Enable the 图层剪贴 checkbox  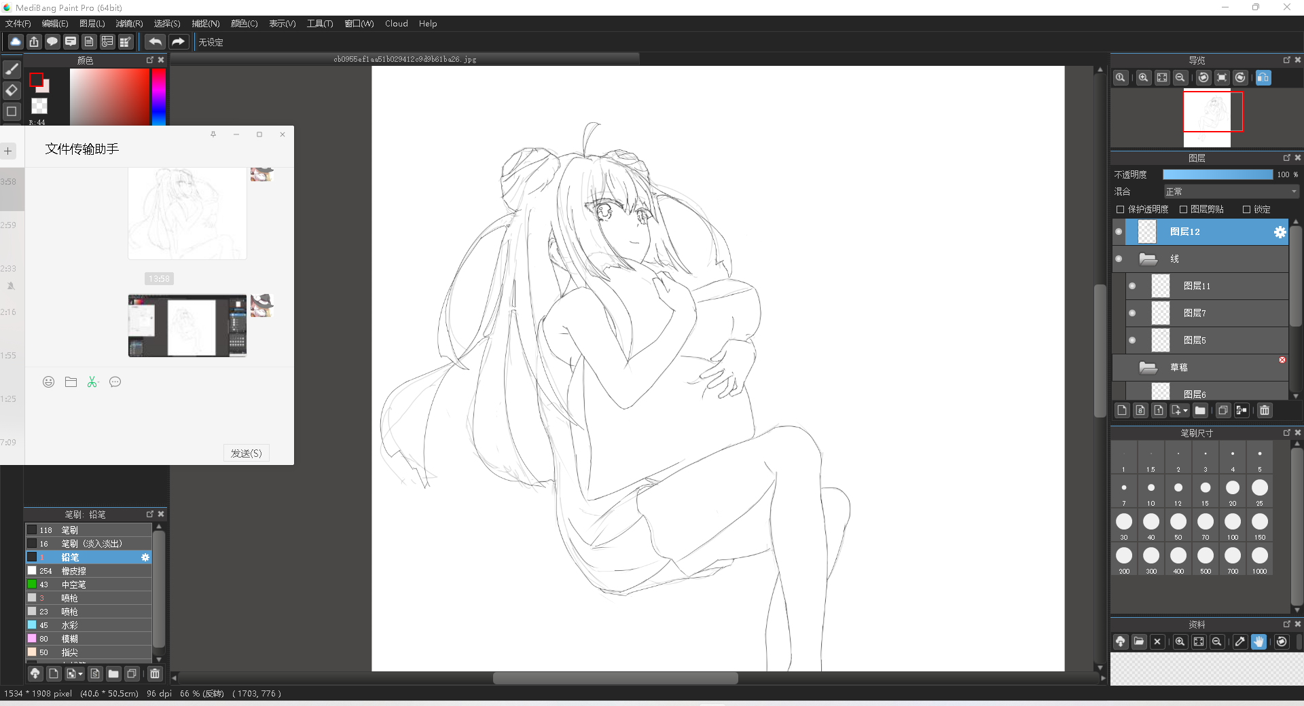point(1183,210)
